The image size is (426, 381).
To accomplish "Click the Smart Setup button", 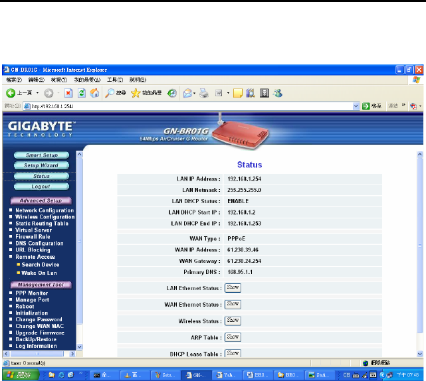I will [42, 155].
